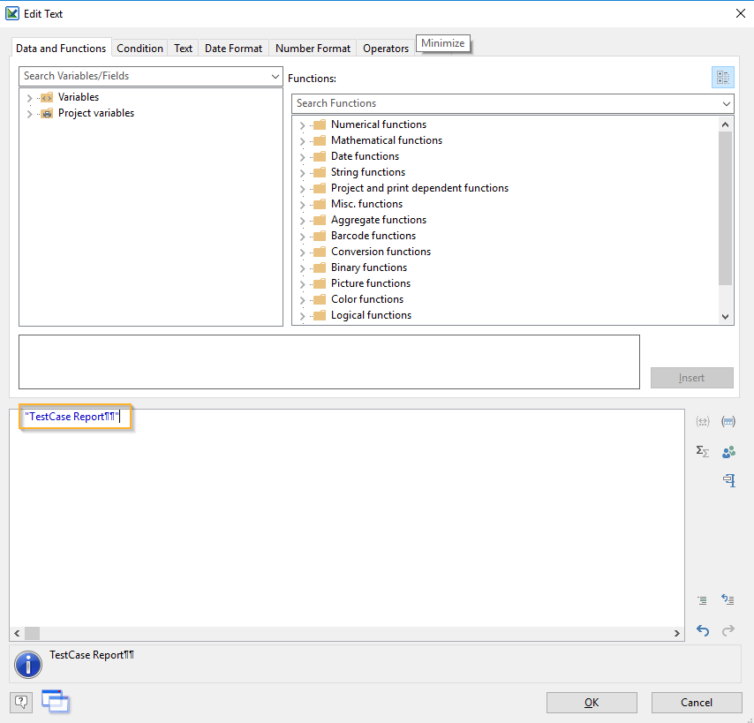Click the Date functions folder icon
The width and height of the screenshot is (754, 723).
320,157
